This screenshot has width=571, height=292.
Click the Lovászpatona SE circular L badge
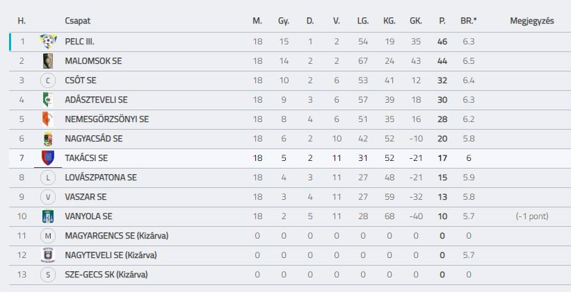[48, 178]
